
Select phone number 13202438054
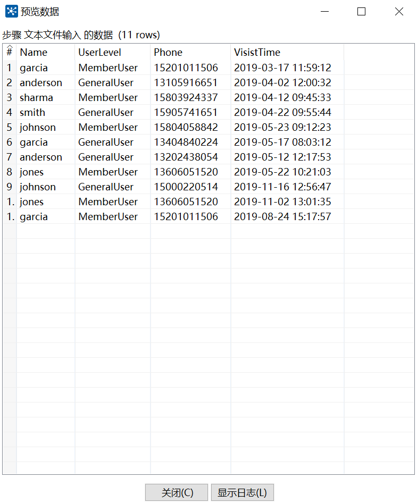[x=191, y=157]
